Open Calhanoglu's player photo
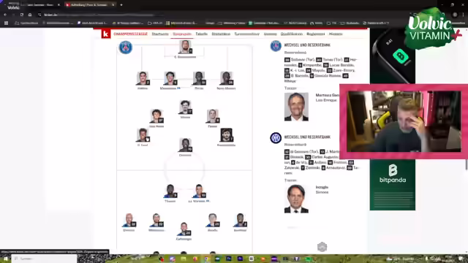 point(184,229)
